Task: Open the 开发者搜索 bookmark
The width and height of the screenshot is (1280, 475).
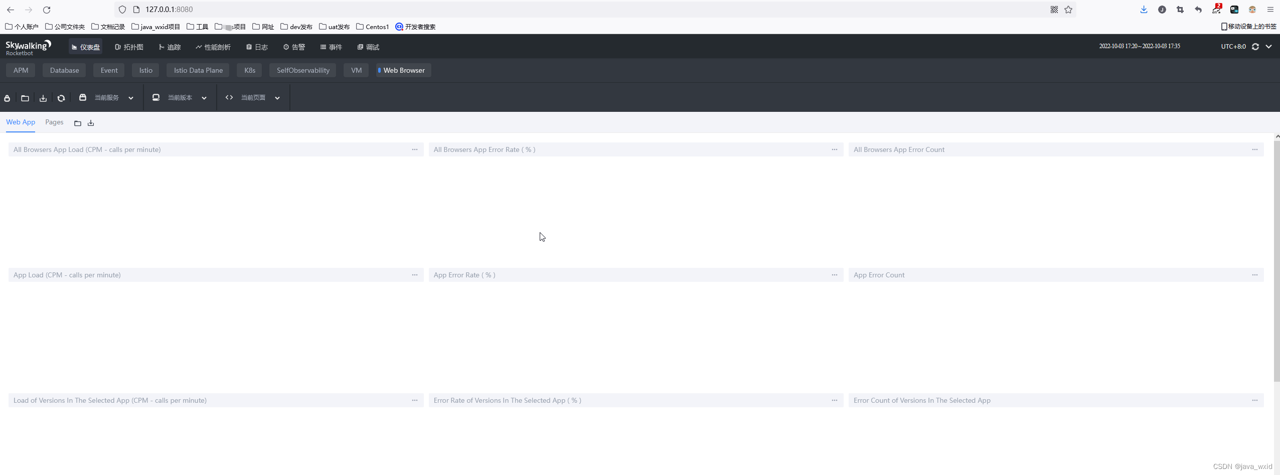Action: click(x=415, y=27)
